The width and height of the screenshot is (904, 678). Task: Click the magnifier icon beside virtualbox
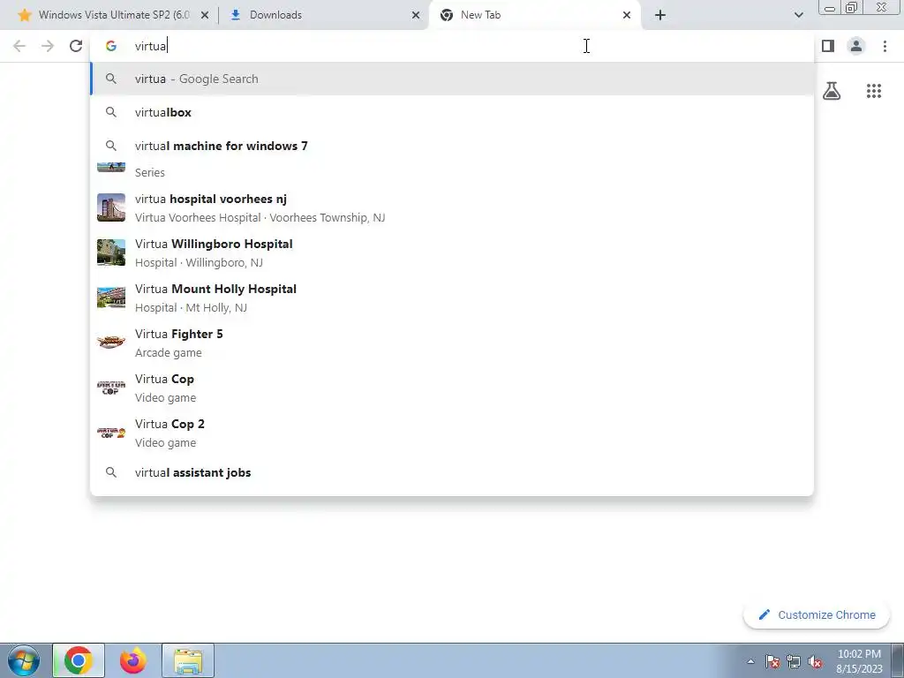click(x=111, y=112)
